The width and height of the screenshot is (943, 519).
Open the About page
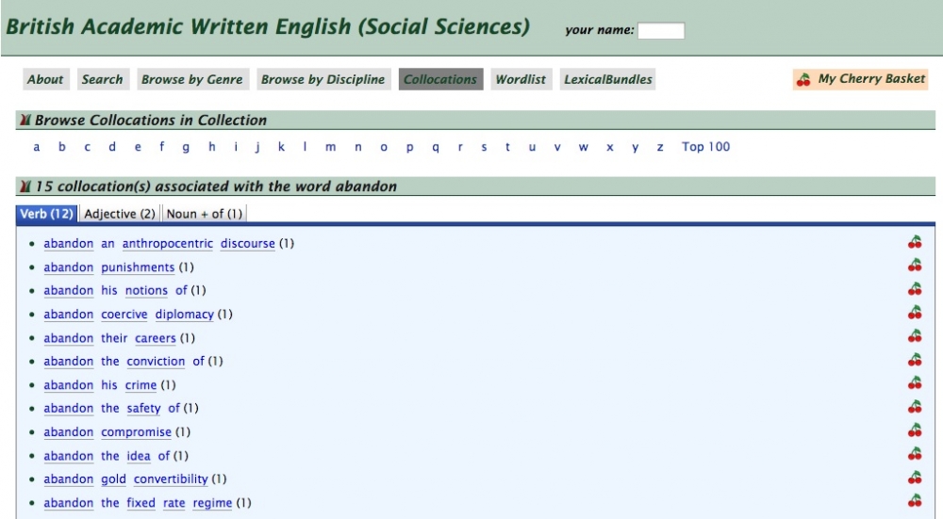pos(45,79)
